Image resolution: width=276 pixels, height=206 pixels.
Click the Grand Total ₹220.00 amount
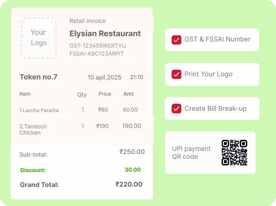[x=129, y=184]
